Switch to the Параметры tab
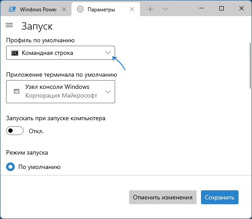Image resolution: width=252 pixels, height=219 pixels. pos(106,9)
